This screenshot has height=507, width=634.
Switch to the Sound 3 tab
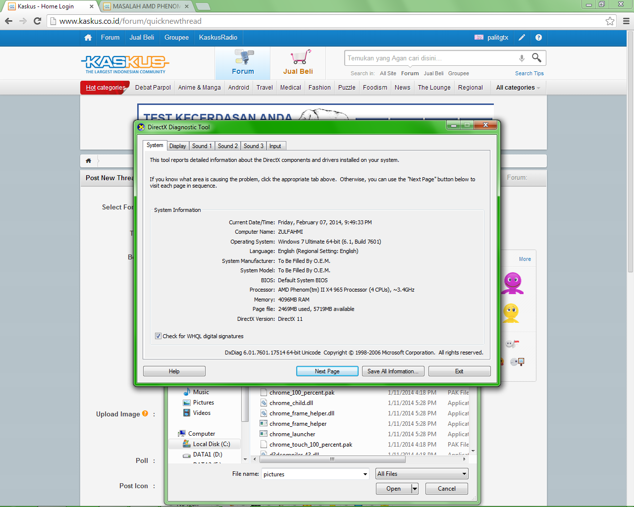254,146
